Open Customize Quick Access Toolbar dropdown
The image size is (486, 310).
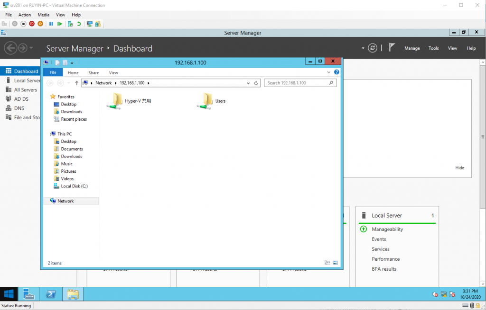[72, 63]
